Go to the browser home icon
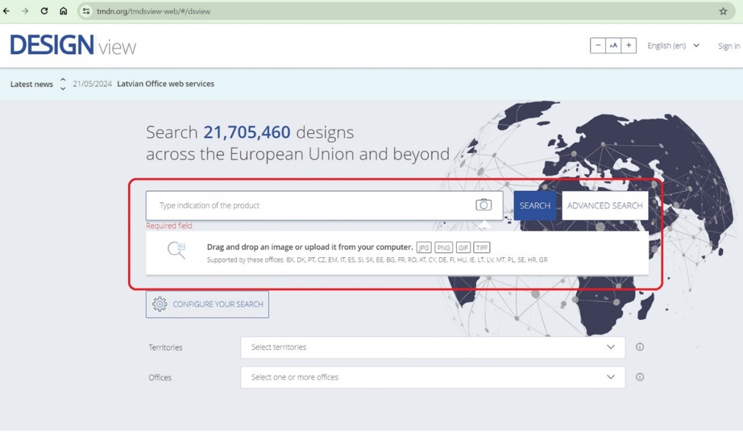 pyautogui.click(x=63, y=11)
